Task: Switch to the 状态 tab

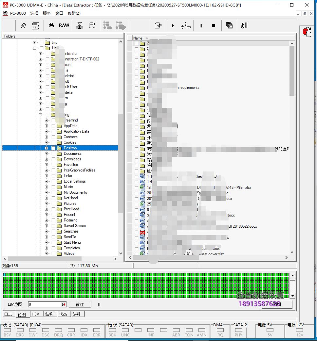Action: coord(63,314)
